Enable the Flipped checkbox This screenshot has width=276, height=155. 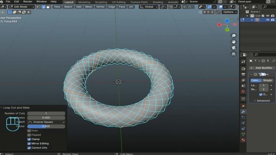pos(29,135)
